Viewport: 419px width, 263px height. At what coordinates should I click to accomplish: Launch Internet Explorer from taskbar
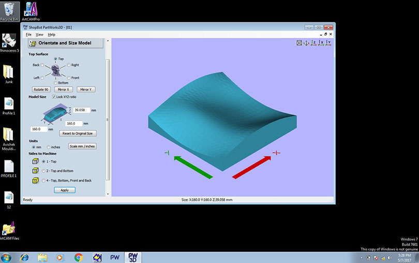point(25,258)
